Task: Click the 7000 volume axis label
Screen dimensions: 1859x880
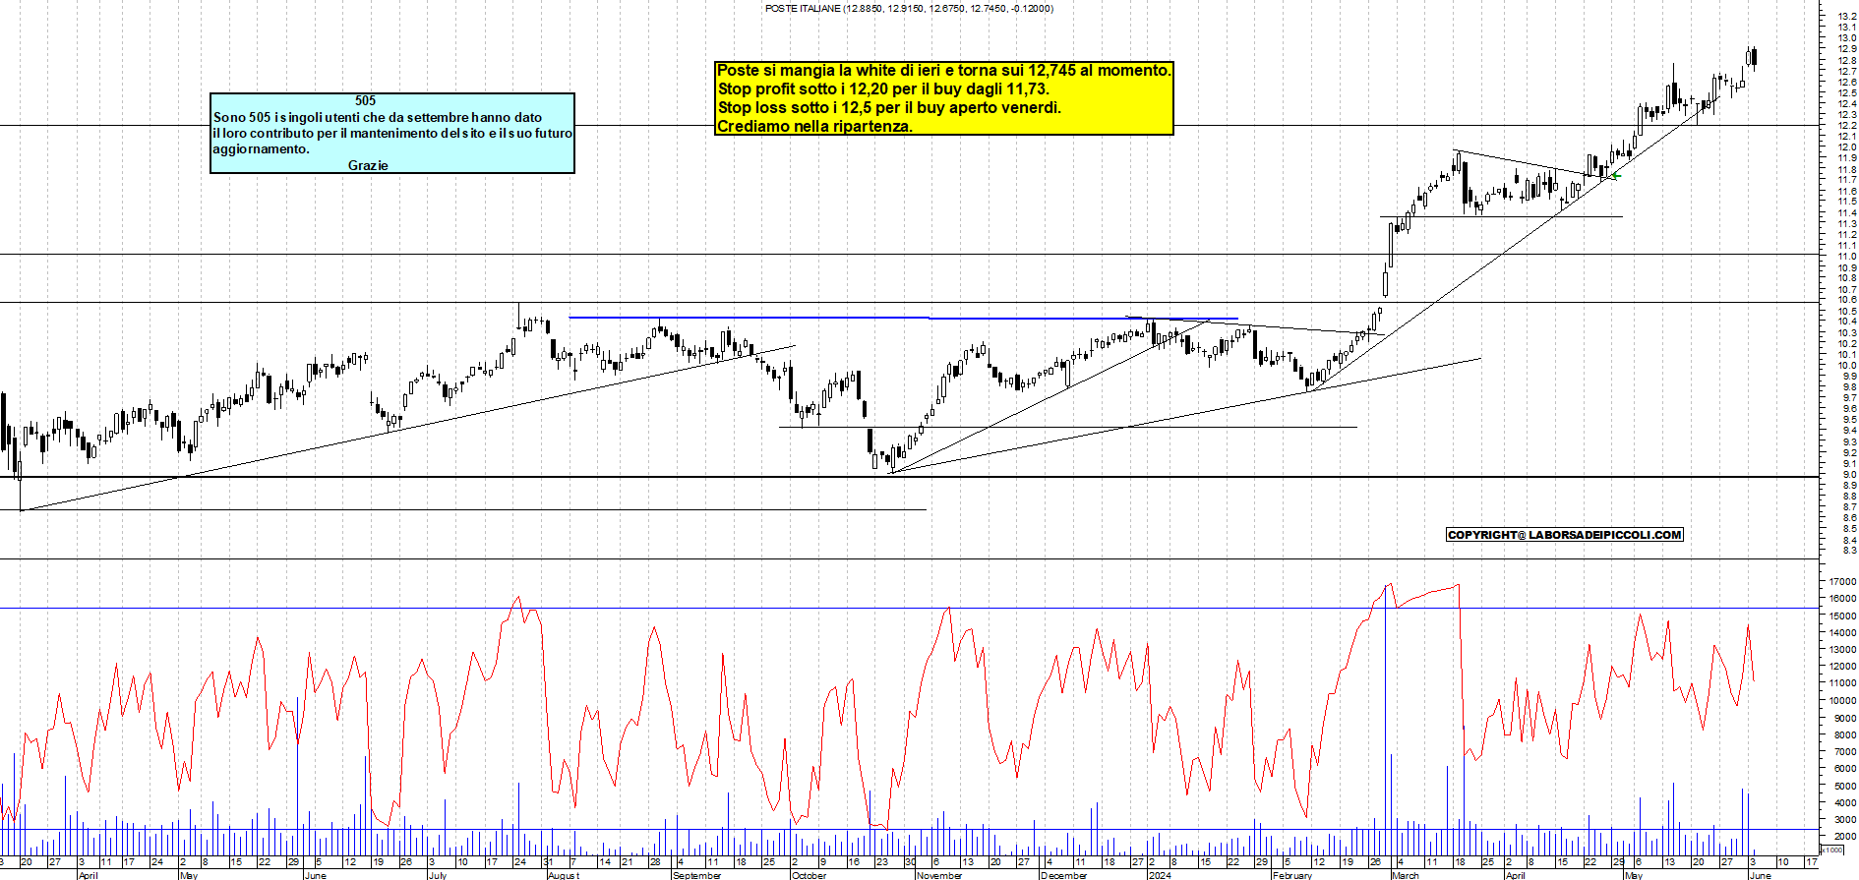Action: [x=1845, y=752]
